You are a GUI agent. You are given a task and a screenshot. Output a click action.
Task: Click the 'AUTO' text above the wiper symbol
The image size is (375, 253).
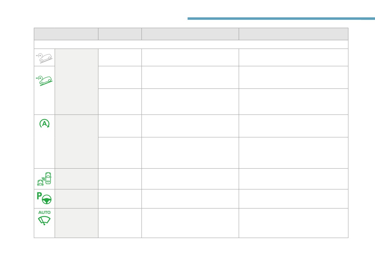pos(44,212)
